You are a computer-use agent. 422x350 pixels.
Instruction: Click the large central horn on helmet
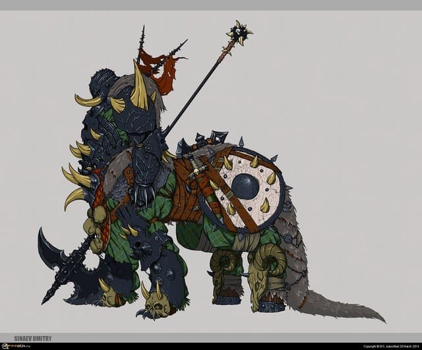coord(139,86)
